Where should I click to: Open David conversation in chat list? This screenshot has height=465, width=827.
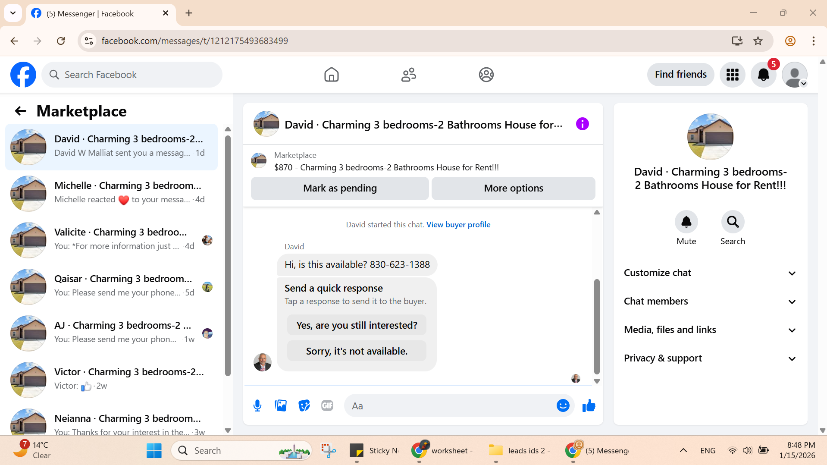pyautogui.click(x=111, y=147)
